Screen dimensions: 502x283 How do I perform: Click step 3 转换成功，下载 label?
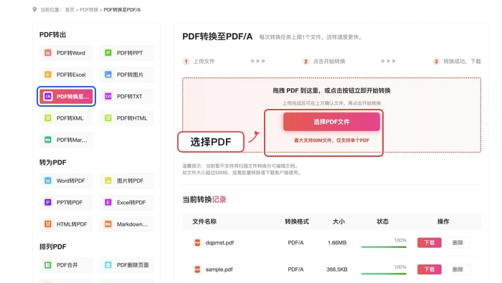(462, 62)
